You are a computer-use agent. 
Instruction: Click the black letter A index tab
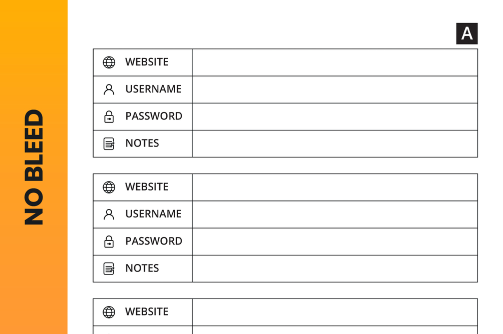pyautogui.click(x=467, y=33)
